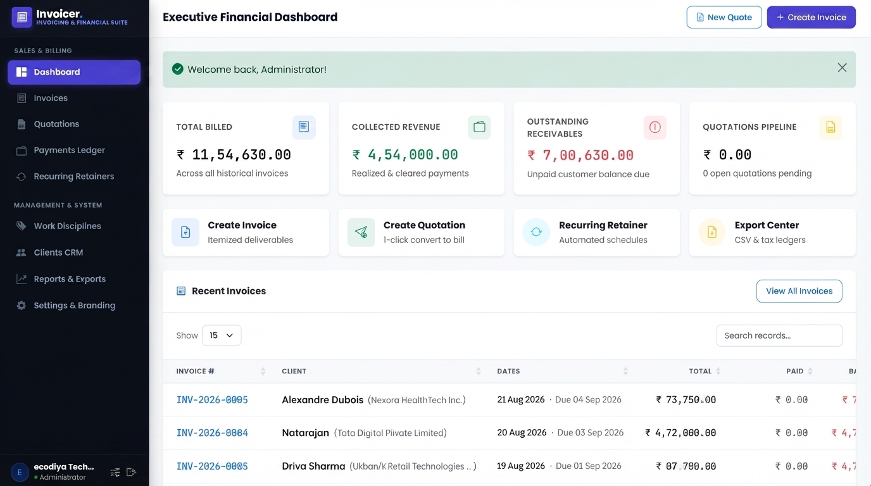
Task: Select the 21 Aug 2026 invoice date
Action: 521,400
